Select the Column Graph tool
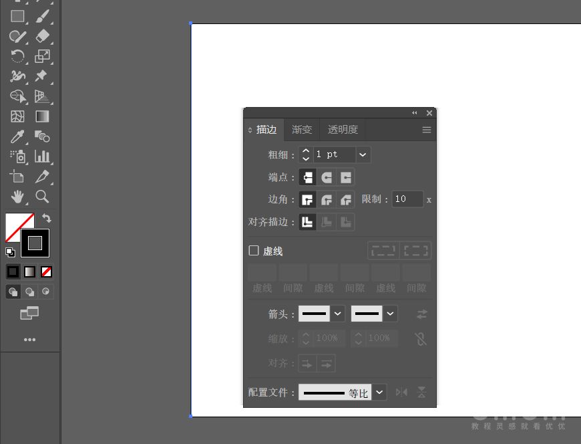Viewport: 581px width, 444px height. coord(42,156)
